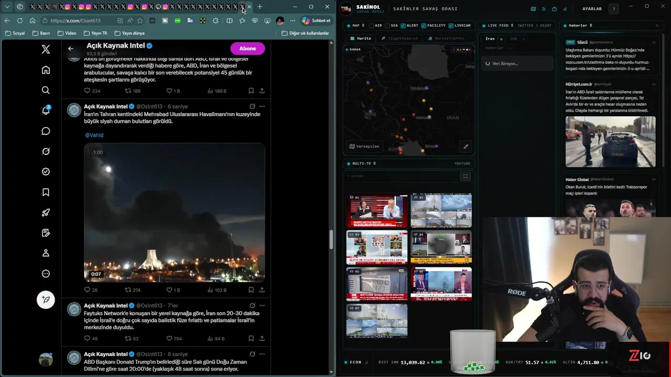Click the pencil edit icon on radar map
Image resolution: width=671 pixels, height=377 pixels.
click(x=466, y=147)
